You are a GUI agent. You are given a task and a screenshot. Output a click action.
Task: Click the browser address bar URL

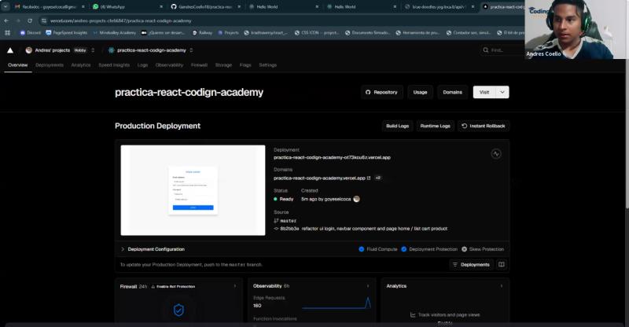[x=121, y=21]
